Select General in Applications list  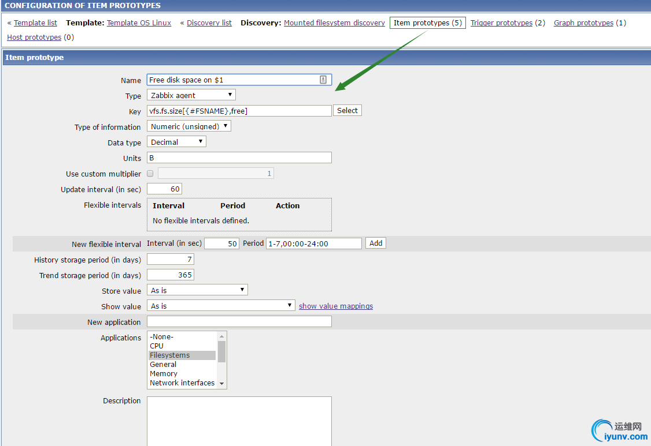coord(182,364)
